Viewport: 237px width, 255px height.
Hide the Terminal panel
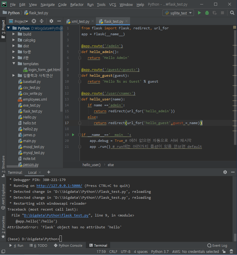click(x=233, y=172)
